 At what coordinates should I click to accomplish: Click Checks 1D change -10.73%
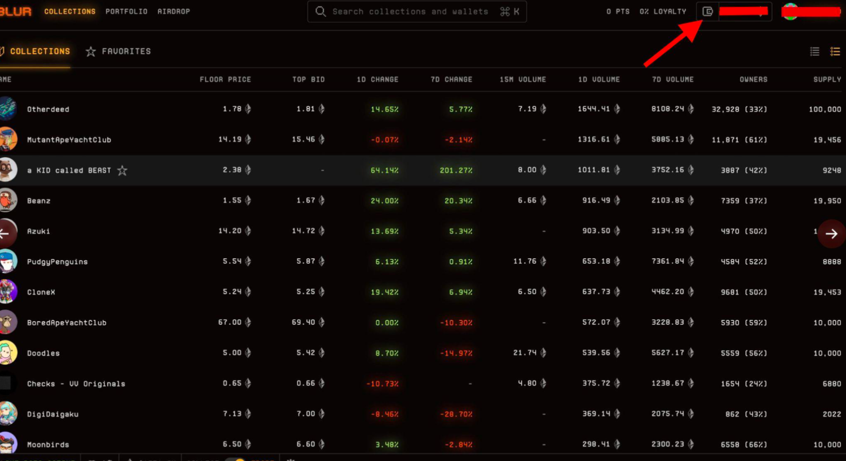click(x=382, y=384)
